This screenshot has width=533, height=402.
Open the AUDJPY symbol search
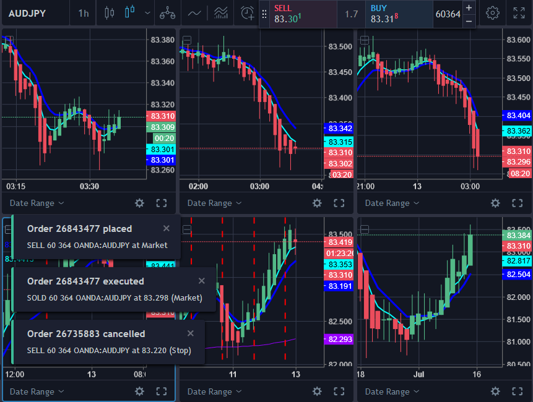click(x=30, y=13)
